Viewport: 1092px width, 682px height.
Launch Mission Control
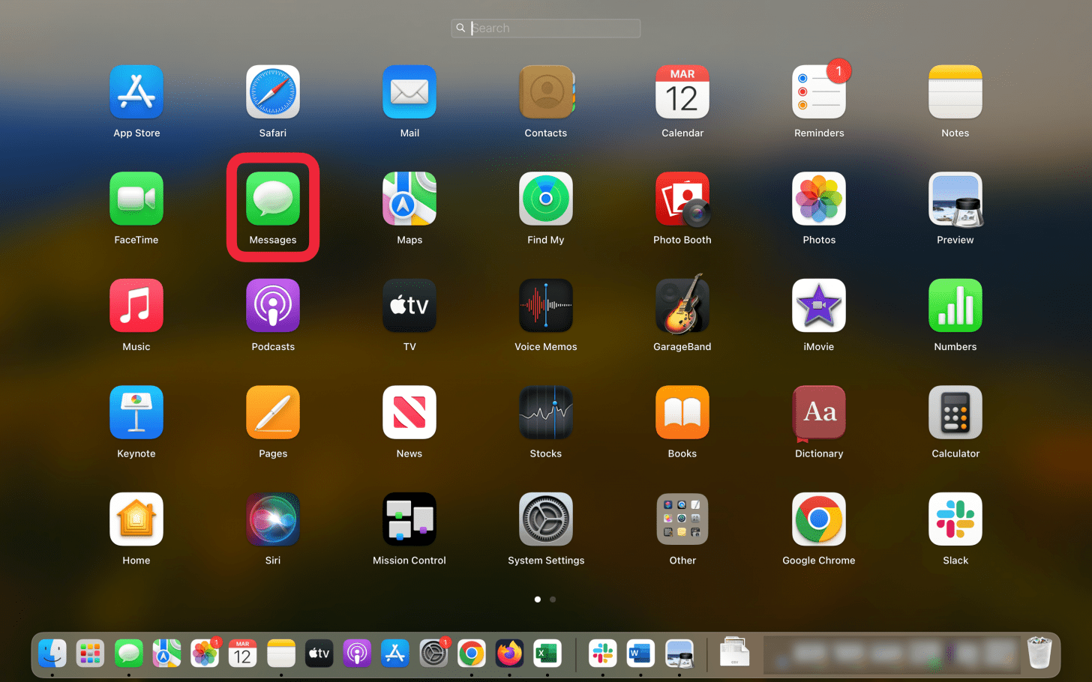[409, 519]
